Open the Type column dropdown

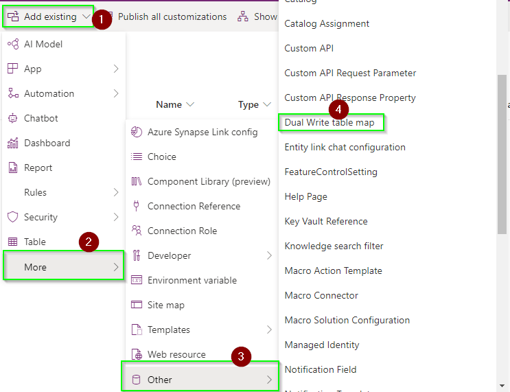267,104
